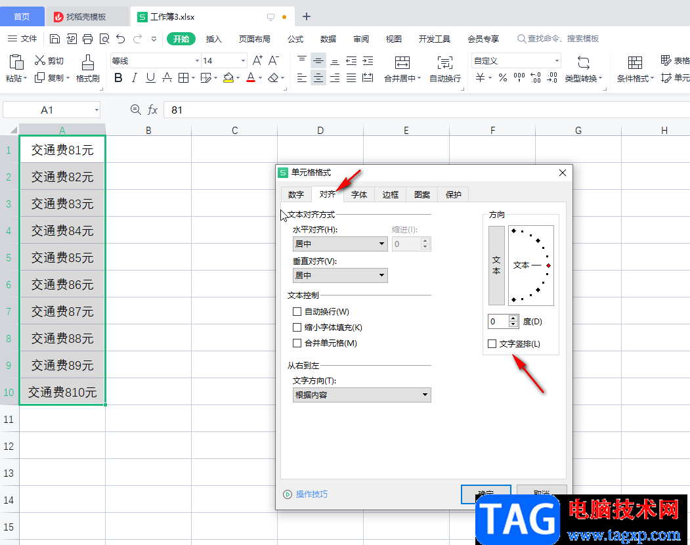Click the fx insert function icon

pos(152,110)
